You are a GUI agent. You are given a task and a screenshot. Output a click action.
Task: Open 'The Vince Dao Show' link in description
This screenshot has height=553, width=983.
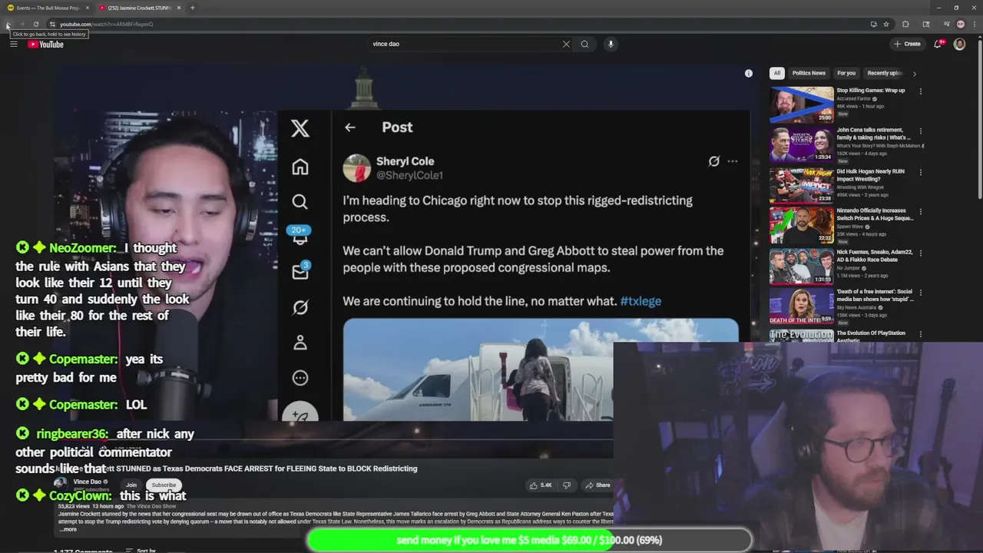click(151, 506)
